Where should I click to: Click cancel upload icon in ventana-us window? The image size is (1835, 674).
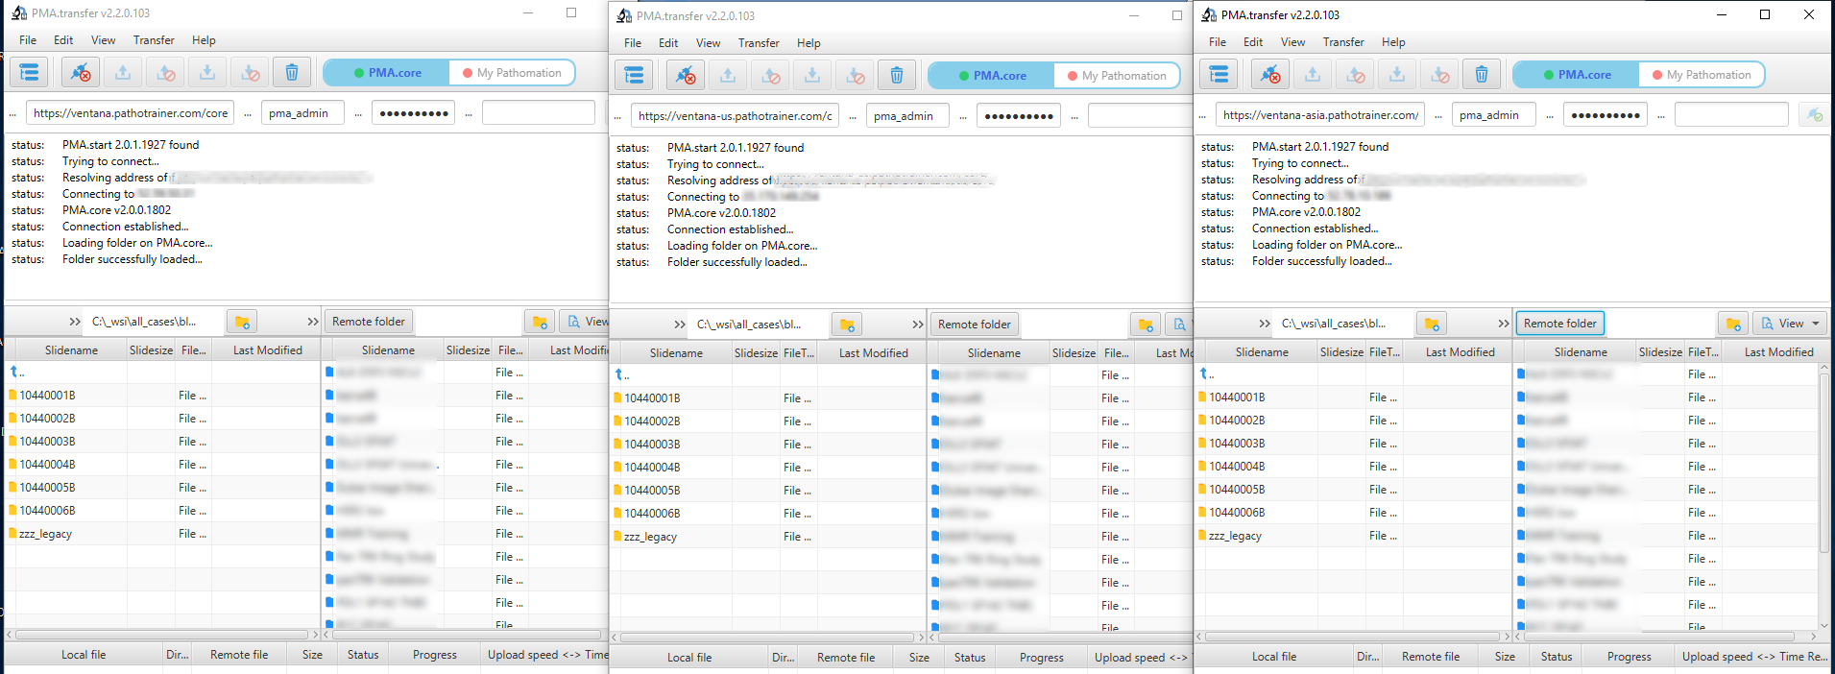(770, 76)
